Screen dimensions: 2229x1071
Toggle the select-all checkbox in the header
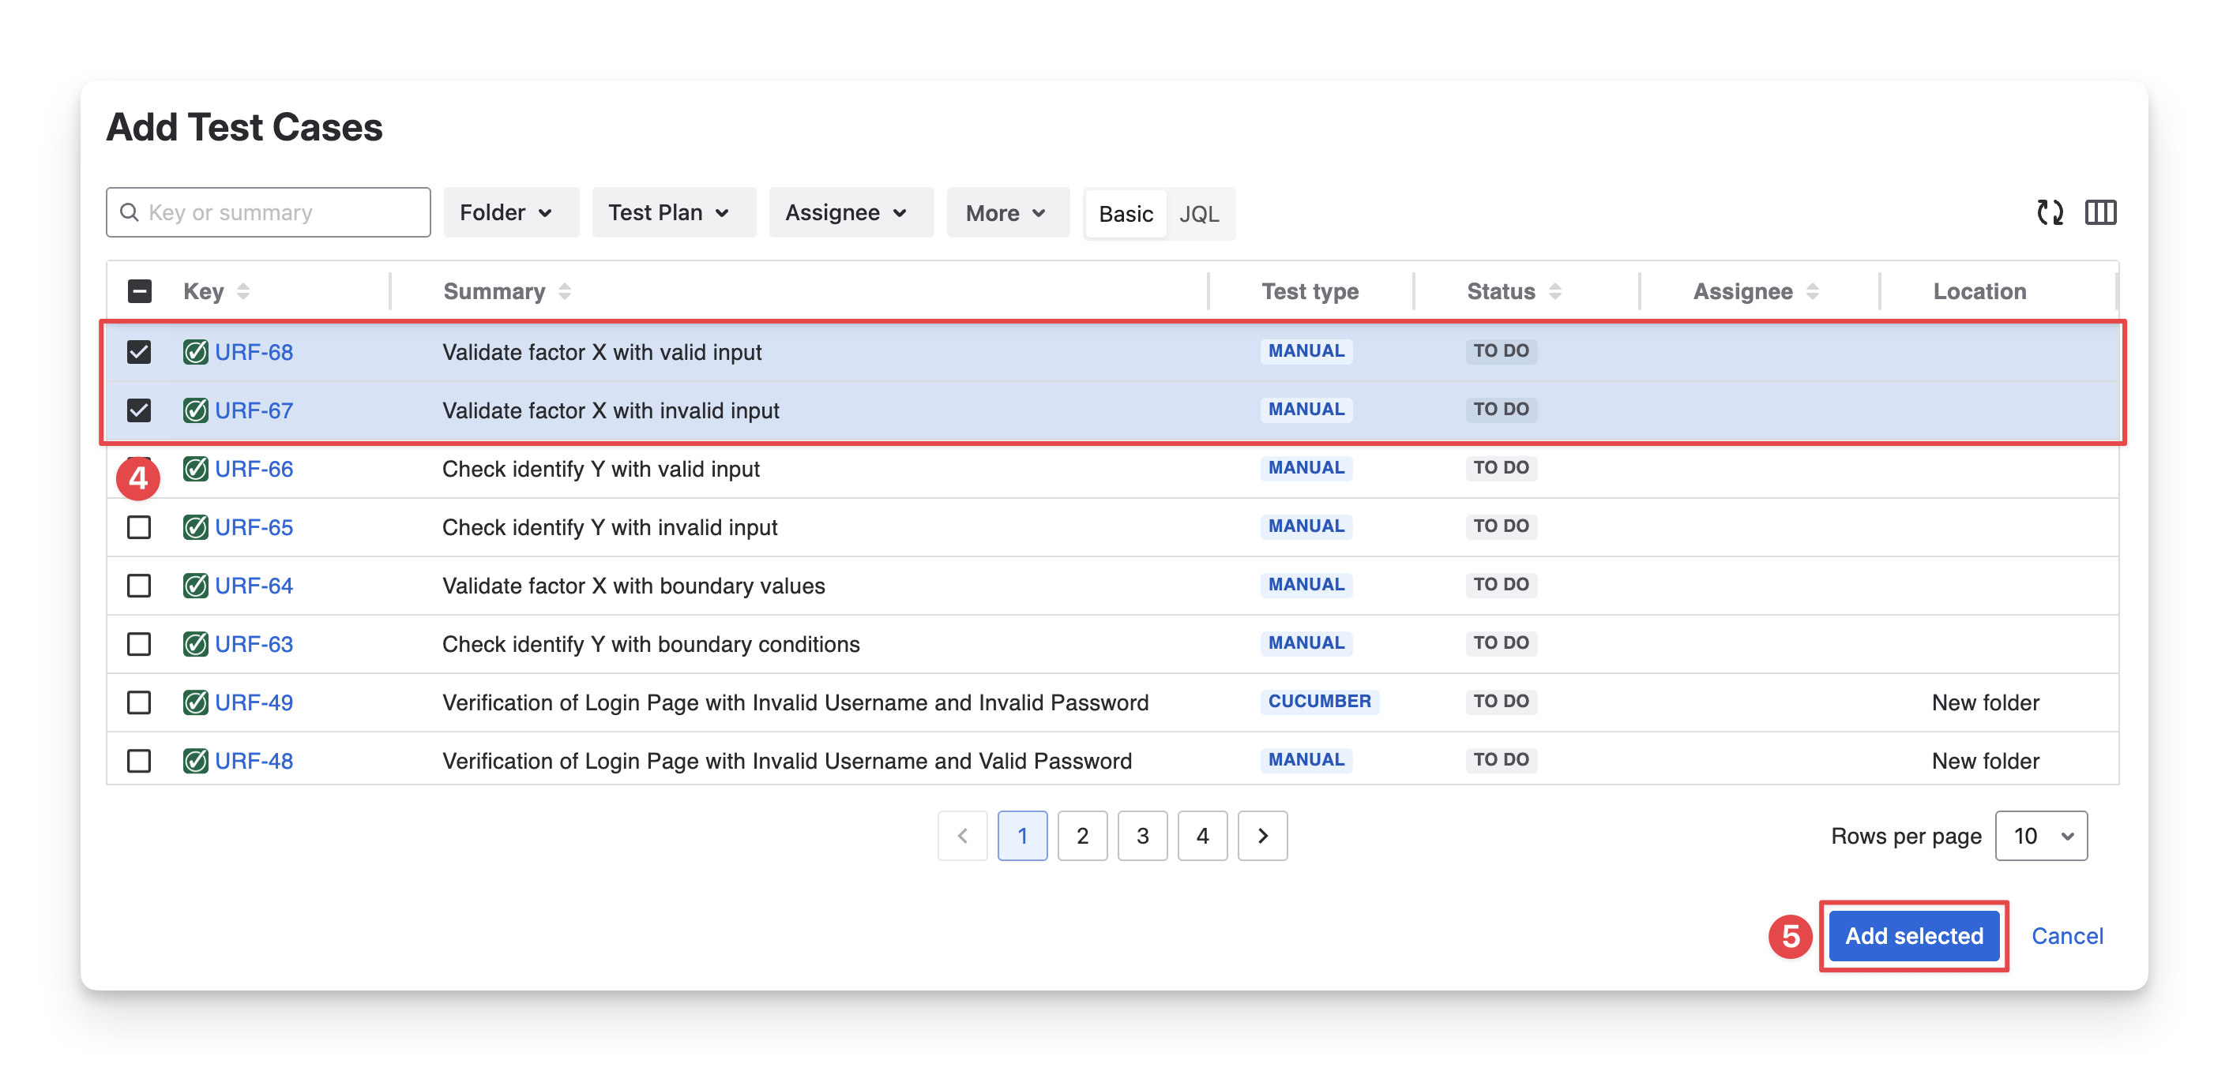tap(139, 292)
